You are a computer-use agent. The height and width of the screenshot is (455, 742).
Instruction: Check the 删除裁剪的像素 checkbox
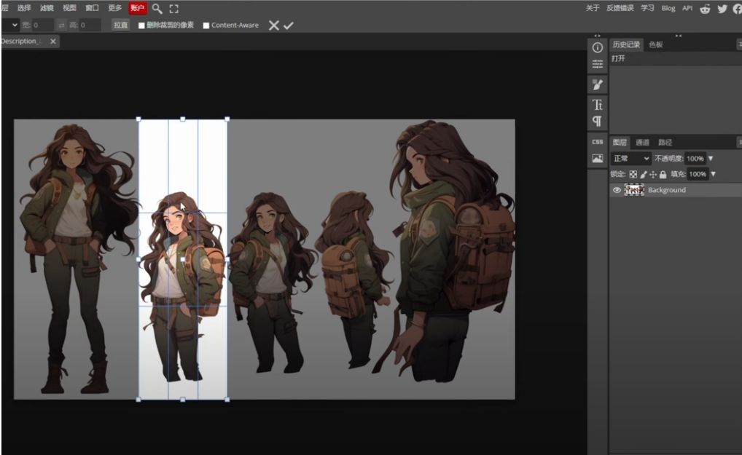141,25
